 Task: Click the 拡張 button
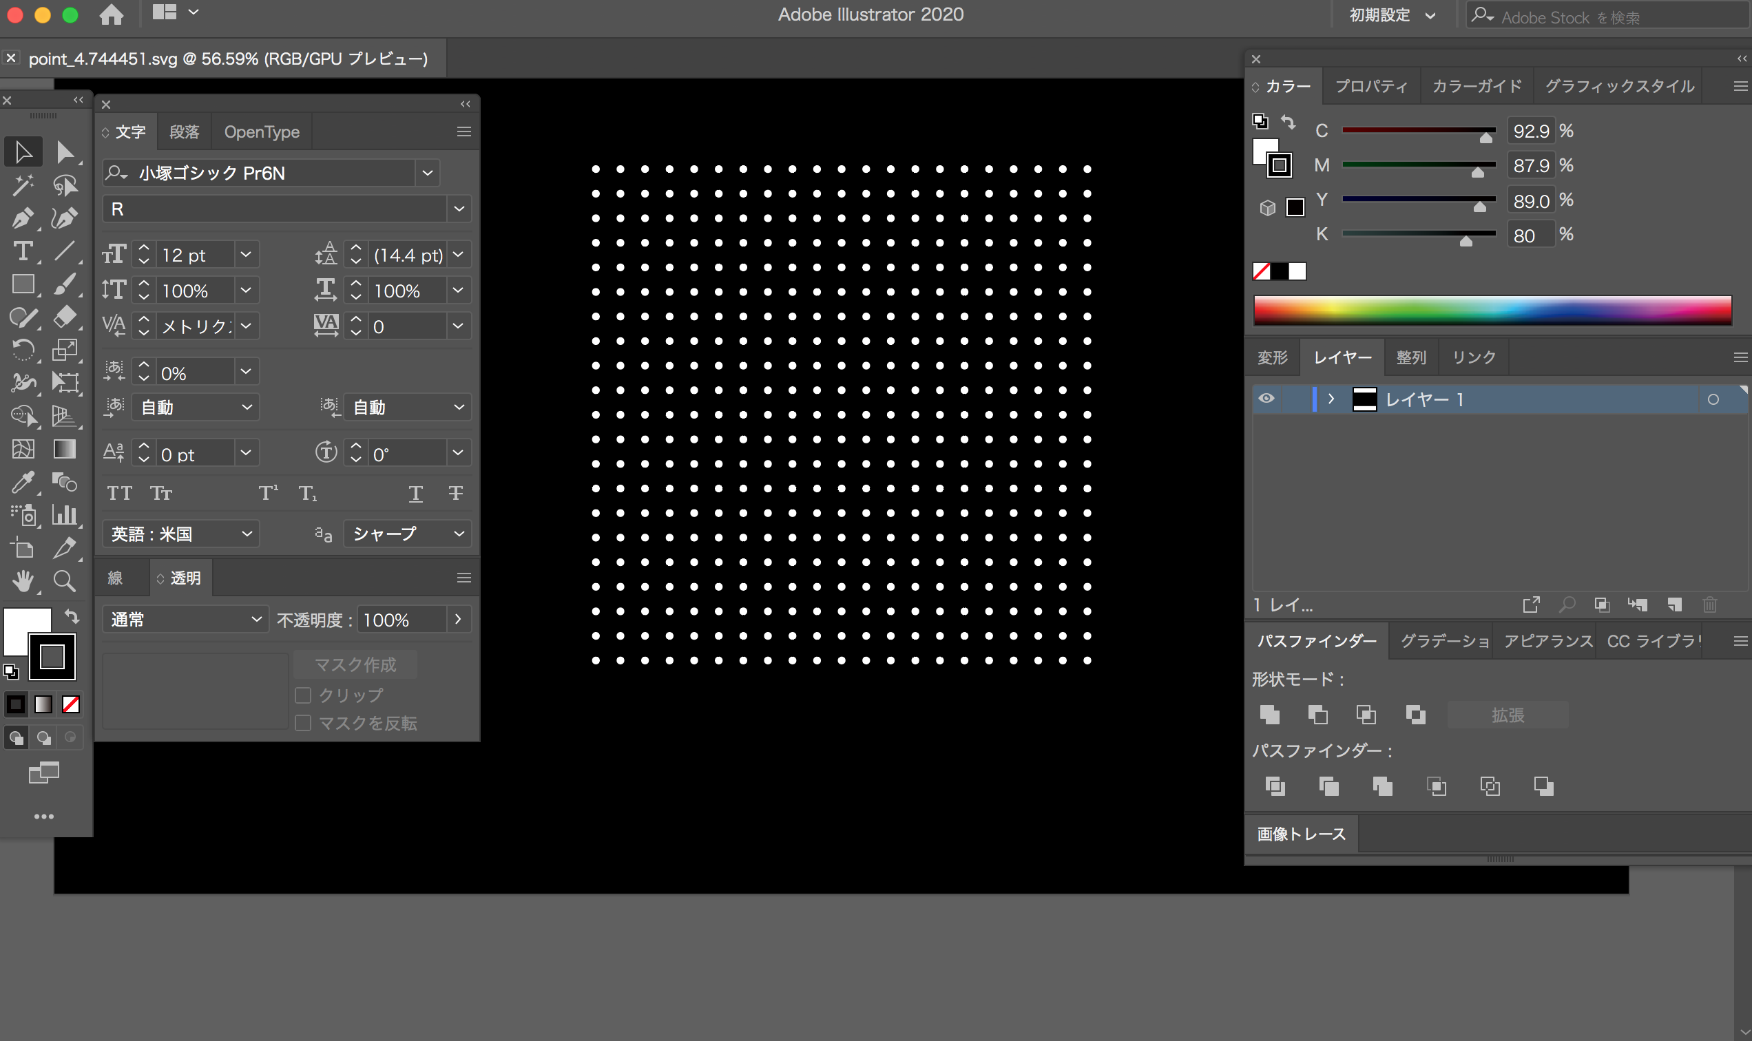(x=1507, y=715)
